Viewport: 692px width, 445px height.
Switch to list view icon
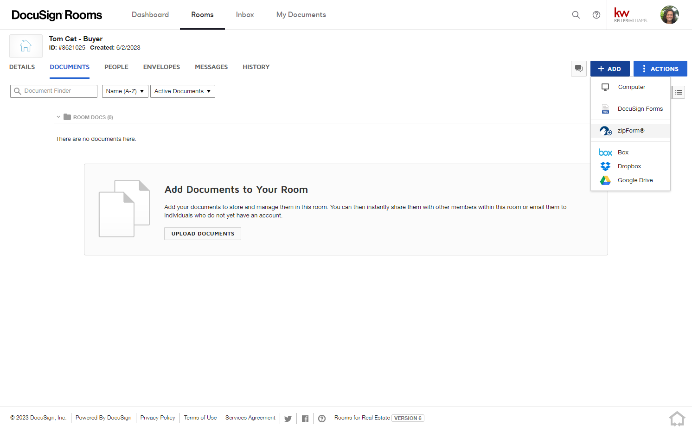679,92
